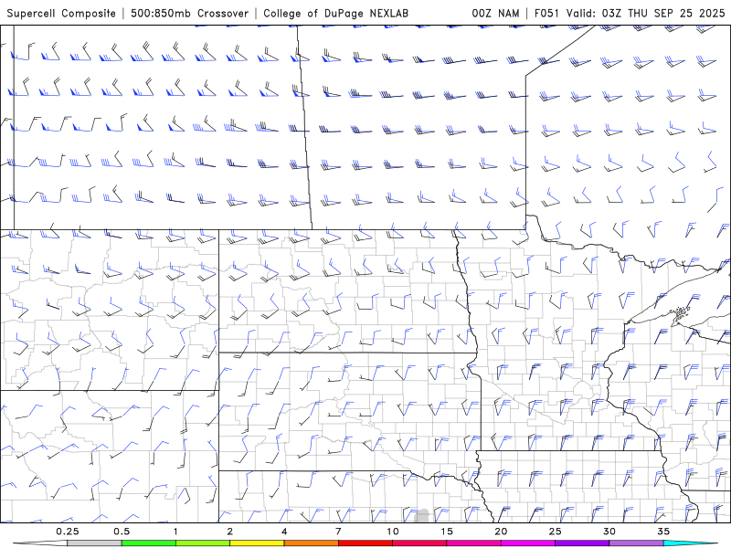Click the orange color bar segment

pyautogui.click(x=311, y=543)
